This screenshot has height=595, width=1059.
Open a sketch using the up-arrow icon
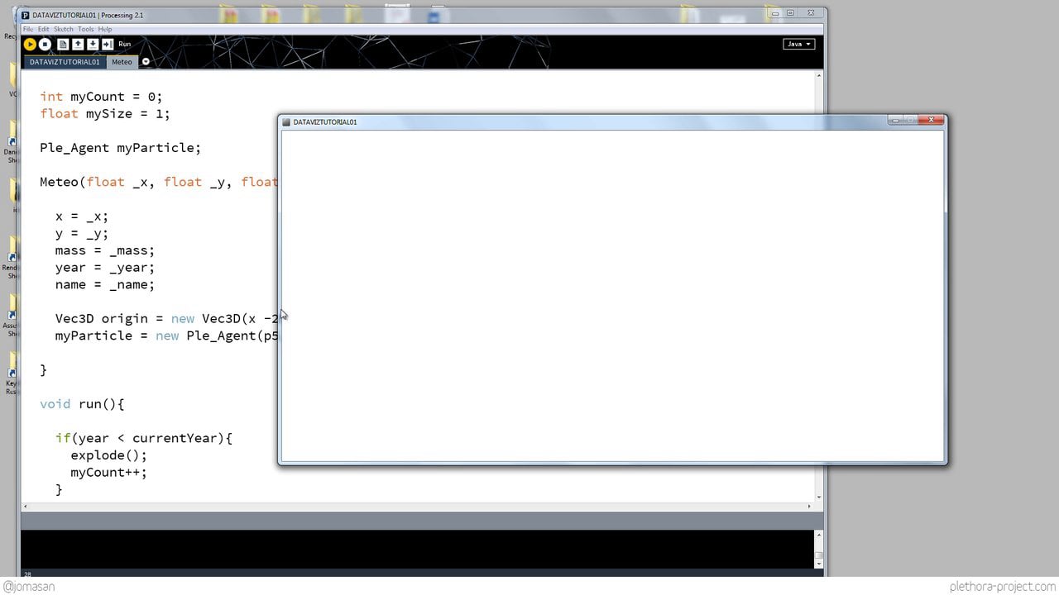pyautogui.click(x=78, y=44)
